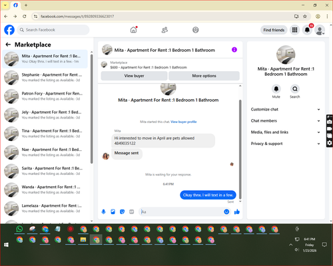This screenshot has height=266, width=333.
Task: Open the Windows notification center
Action: [324, 245]
